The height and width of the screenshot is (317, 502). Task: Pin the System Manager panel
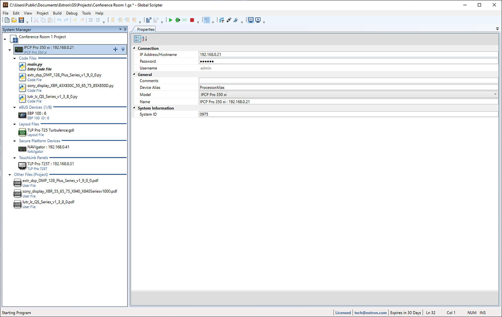(125, 29)
